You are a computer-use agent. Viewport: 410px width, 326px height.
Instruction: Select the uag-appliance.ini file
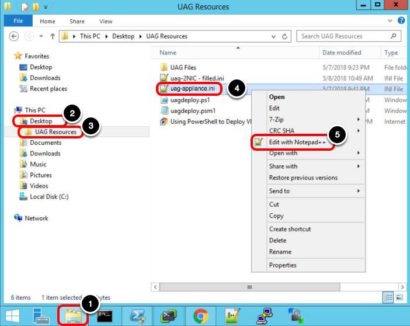coord(193,89)
